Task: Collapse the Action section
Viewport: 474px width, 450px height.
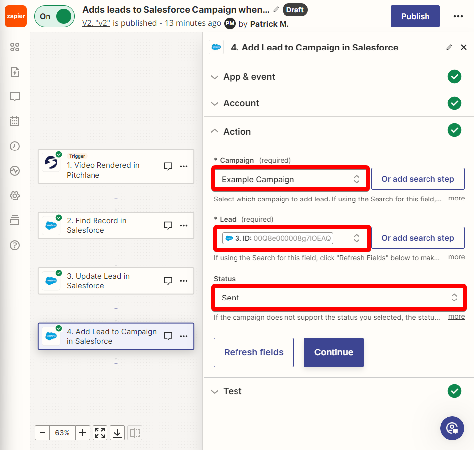Action: click(338, 131)
